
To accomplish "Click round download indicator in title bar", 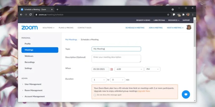I will (173, 10).
